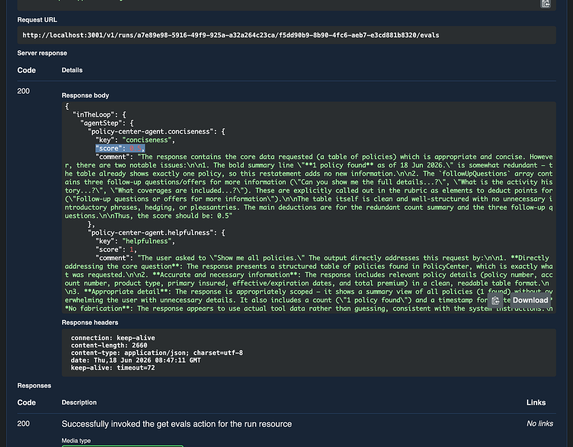Copy response body using icon beside Download

(x=495, y=300)
